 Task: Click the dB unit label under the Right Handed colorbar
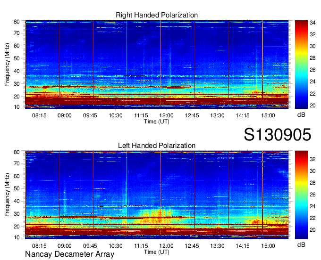point(301,115)
